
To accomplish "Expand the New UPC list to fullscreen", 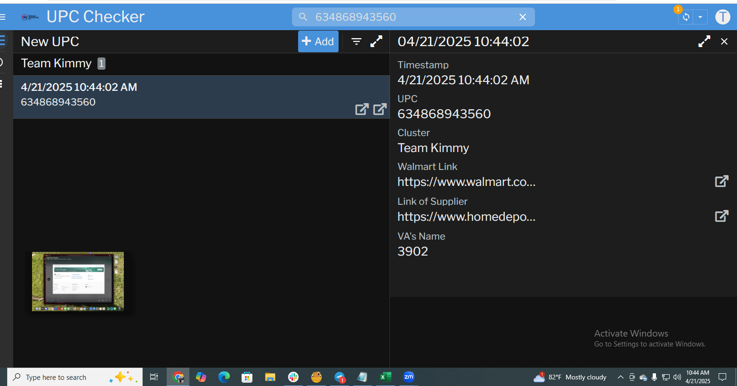I will click(376, 41).
